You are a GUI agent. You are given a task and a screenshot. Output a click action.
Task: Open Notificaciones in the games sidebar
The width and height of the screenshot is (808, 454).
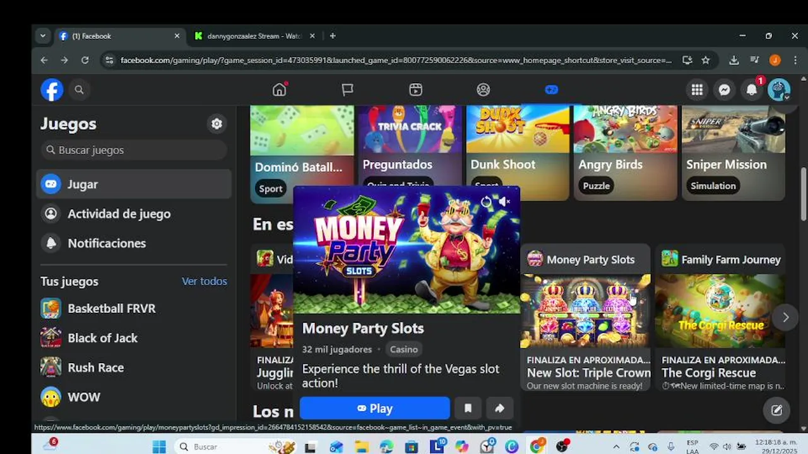[x=134, y=243]
